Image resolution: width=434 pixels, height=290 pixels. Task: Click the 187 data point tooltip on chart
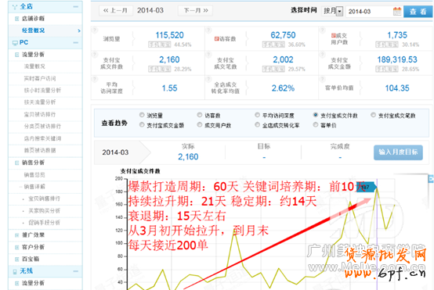click(x=366, y=188)
